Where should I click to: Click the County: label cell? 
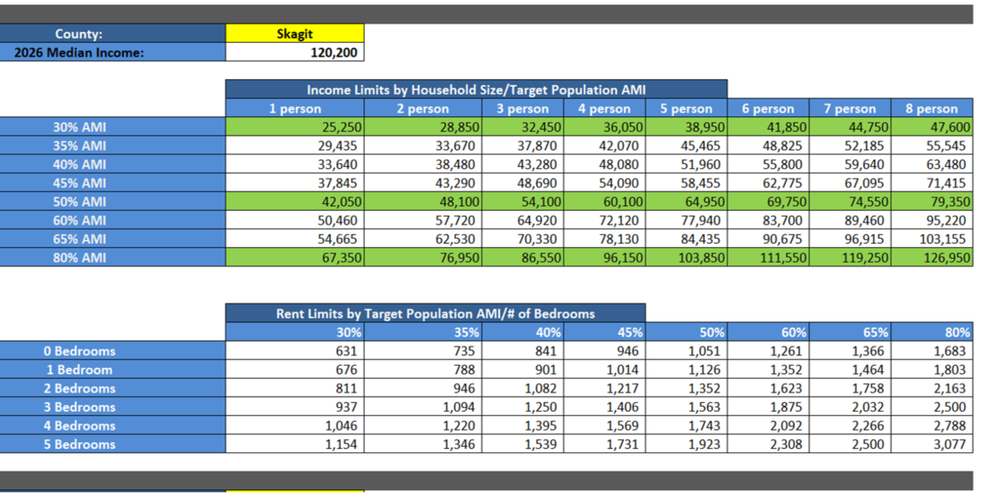click(x=112, y=34)
